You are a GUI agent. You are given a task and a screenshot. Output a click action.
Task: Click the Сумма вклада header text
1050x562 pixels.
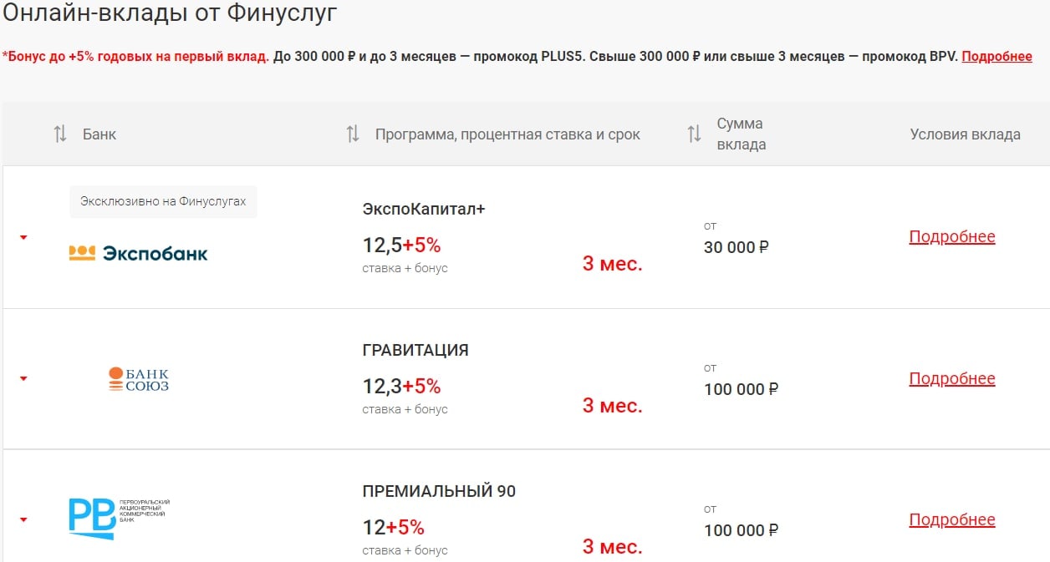741,134
